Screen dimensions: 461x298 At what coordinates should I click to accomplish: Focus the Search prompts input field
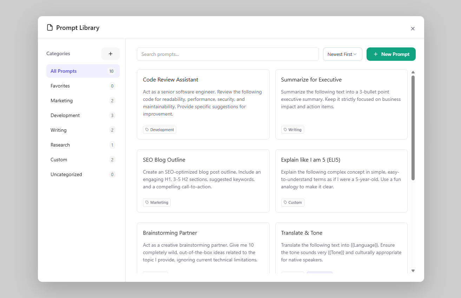click(228, 54)
